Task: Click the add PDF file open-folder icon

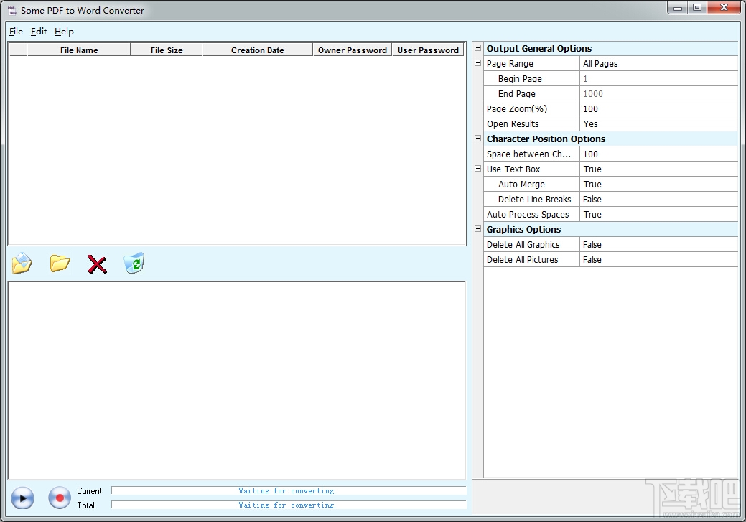Action: (x=22, y=263)
